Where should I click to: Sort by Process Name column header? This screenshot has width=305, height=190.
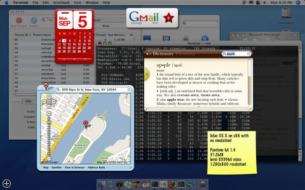coord(42,35)
